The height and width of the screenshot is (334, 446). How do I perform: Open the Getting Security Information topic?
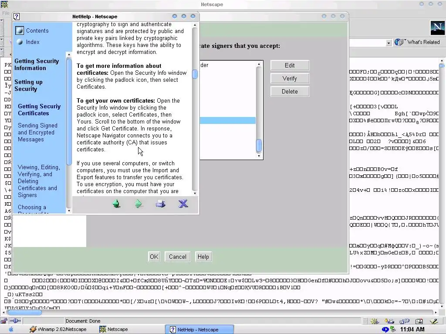pos(37,64)
